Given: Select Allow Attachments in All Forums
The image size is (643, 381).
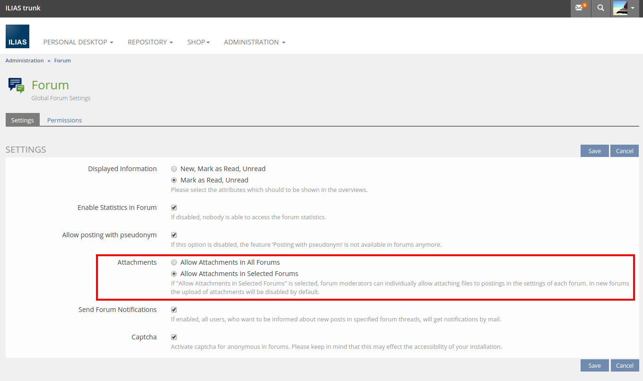Looking at the screenshot, I should point(174,262).
